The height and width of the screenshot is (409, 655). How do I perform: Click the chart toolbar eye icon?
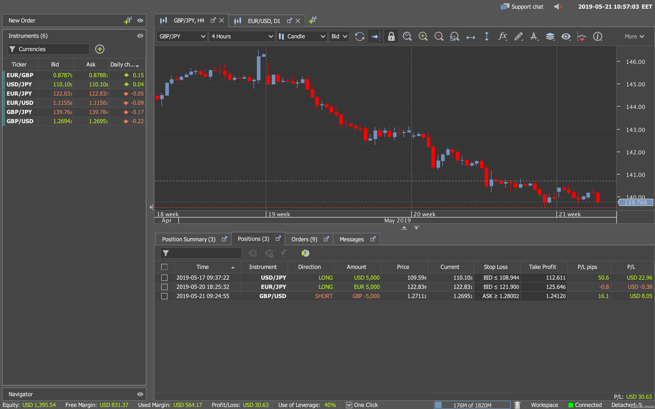click(x=566, y=36)
